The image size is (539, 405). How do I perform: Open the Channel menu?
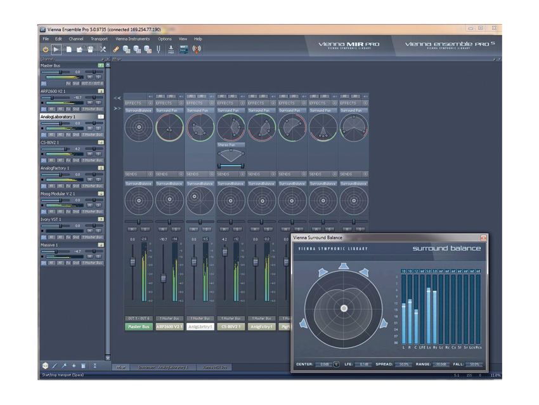pos(76,39)
